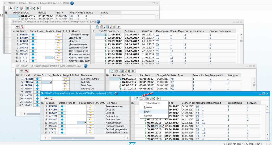Click AHD system dropdown in status bar
This screenshot has width=272, height=145.
pyautogui.click(x=234, y=144)
